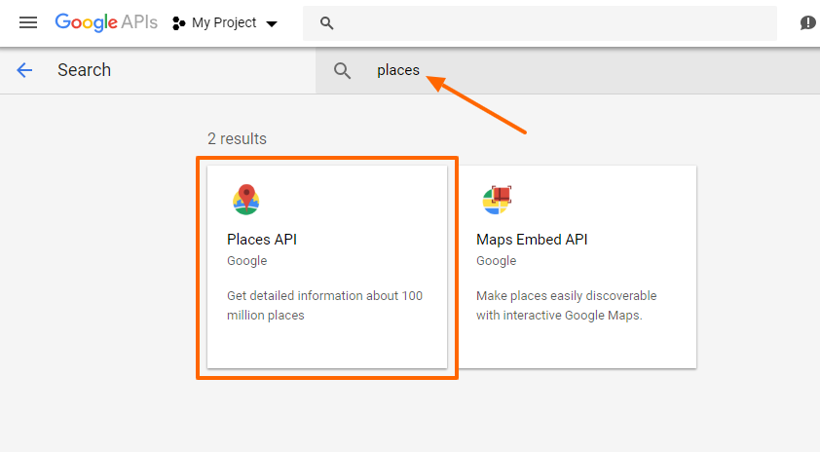820x452 pixels.
Task: Click into the top search bar field
Action: [x=540, y=23]
